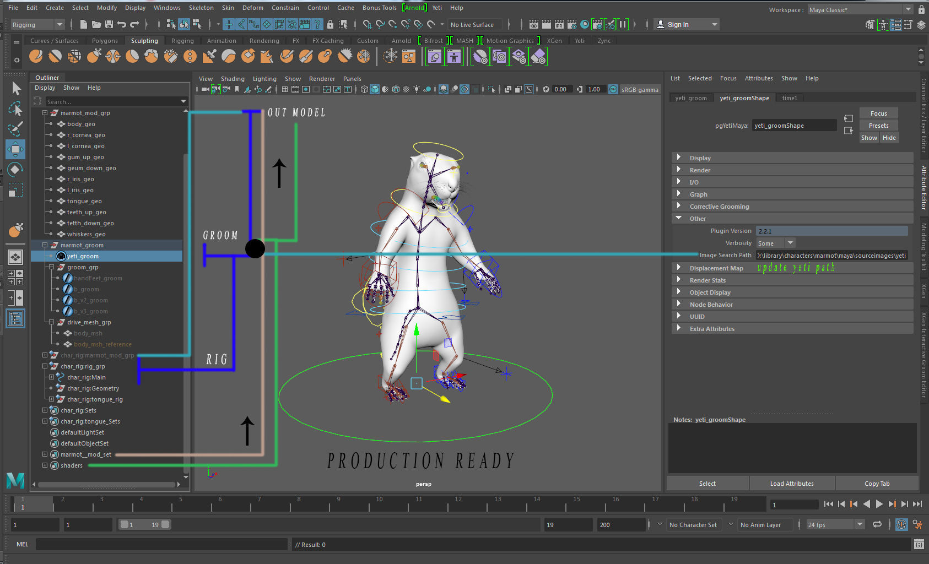Click the Load Attributes button
Image resolution: width=929 pixels, height=564 pixels.
(792, 484)
